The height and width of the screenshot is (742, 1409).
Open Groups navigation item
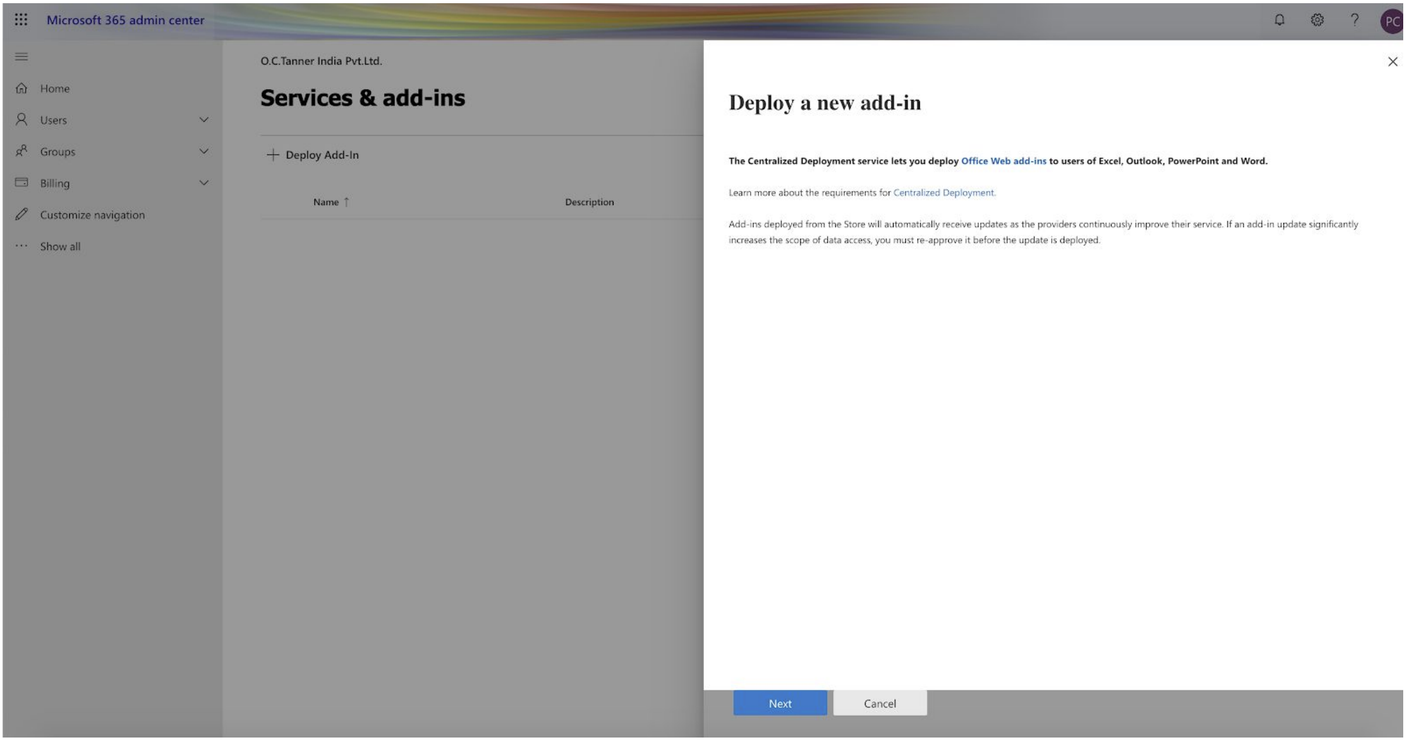point(58,152)
